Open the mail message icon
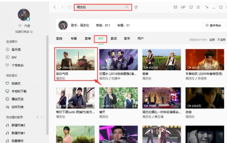This screenshot has height=143, width=227. [x=175, y=7]
